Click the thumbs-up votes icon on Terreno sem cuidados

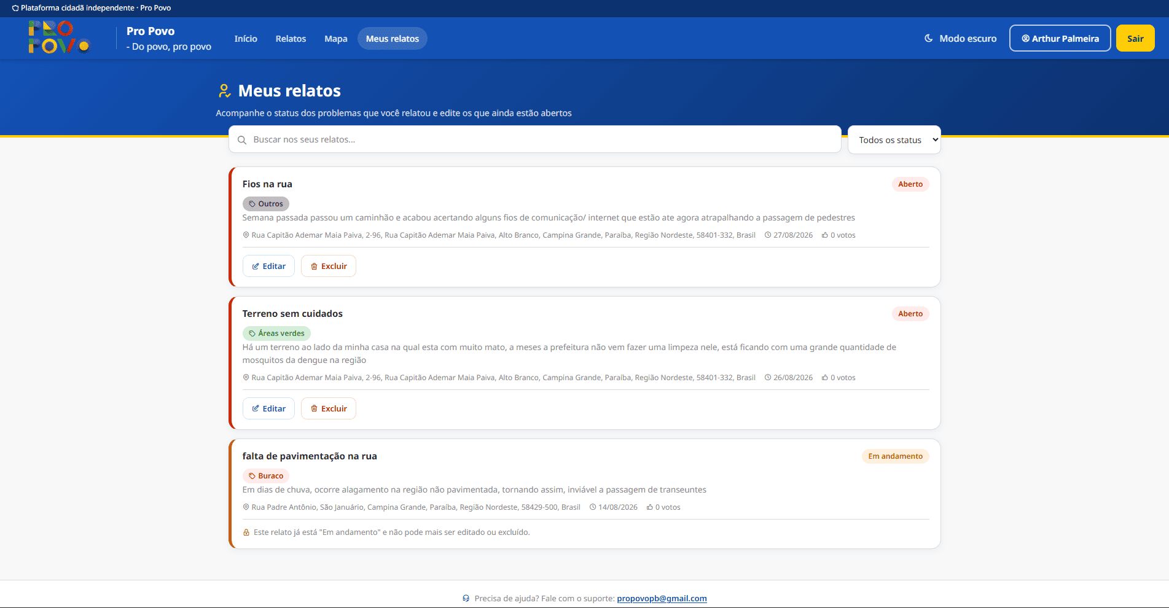825,378
